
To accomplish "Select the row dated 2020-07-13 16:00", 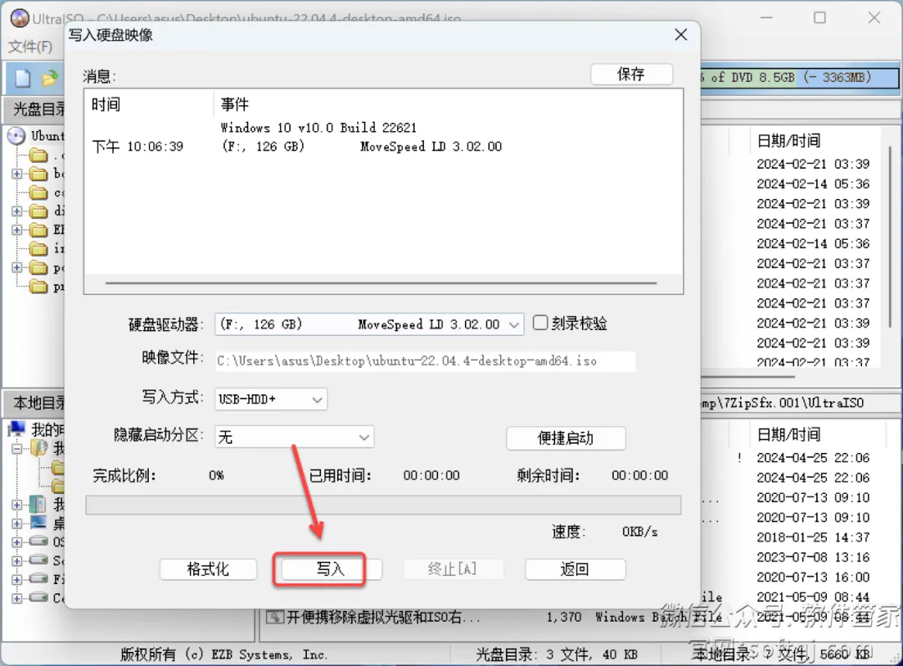I will coord(814,577).
